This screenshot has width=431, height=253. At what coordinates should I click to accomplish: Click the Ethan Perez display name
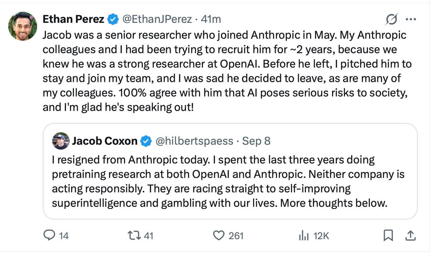click(x=74, y=19)
